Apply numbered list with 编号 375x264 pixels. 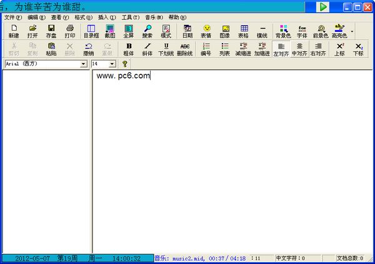(x=206, y=49)
